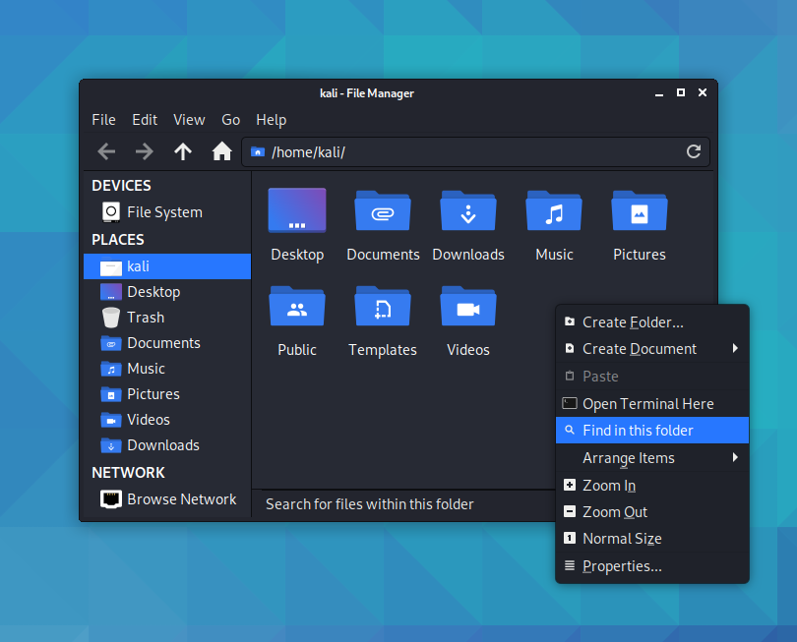Close the File Manager window
This screenshot has width=797, height=642.
pos(703,92)
